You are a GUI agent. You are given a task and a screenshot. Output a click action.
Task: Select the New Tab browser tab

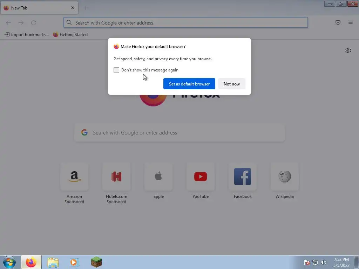pos(39,8)
